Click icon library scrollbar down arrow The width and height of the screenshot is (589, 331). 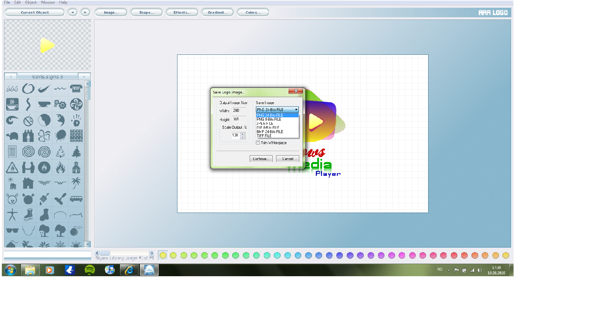(x=88, y=244)
